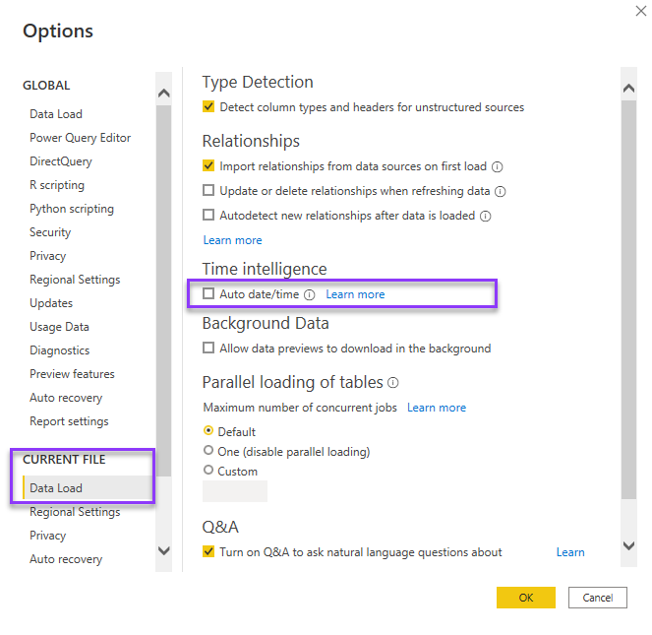Open Diagnostics settings
Image resolution: width=652 pixels, height=635 pixels.
click(x=59, y=350)
